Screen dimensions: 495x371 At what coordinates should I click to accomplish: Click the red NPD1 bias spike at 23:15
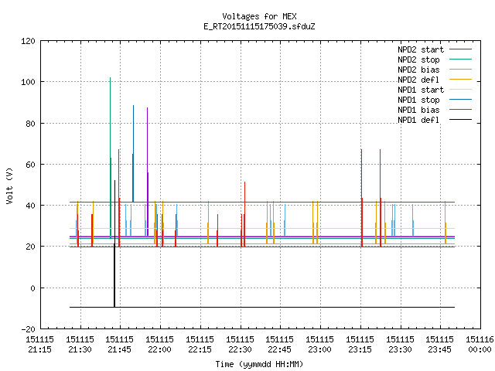361,198
